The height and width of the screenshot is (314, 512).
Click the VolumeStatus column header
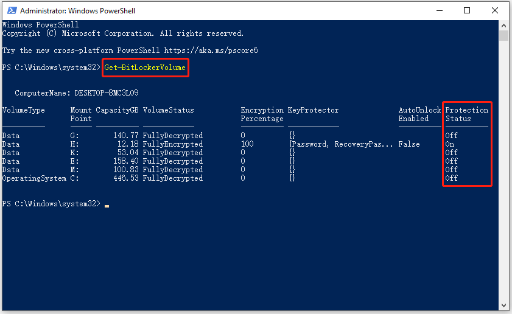coord(169,110)
